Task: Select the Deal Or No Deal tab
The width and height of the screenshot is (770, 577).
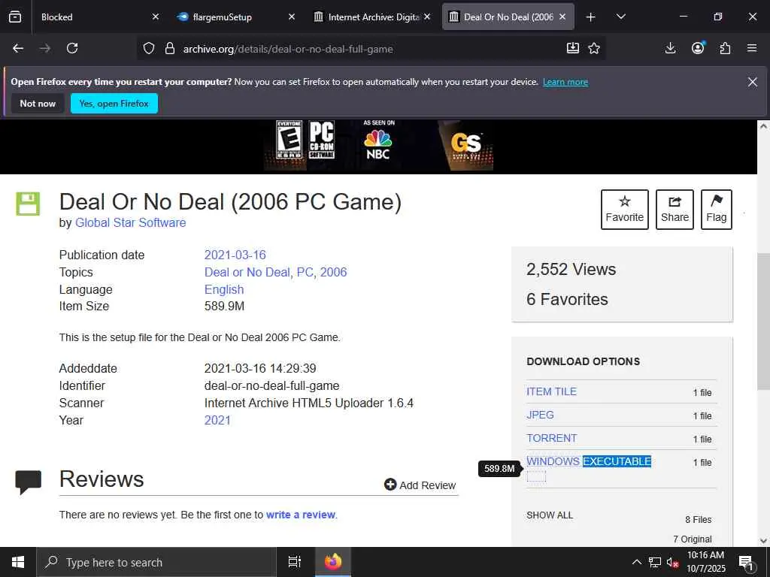Action: 508,17
